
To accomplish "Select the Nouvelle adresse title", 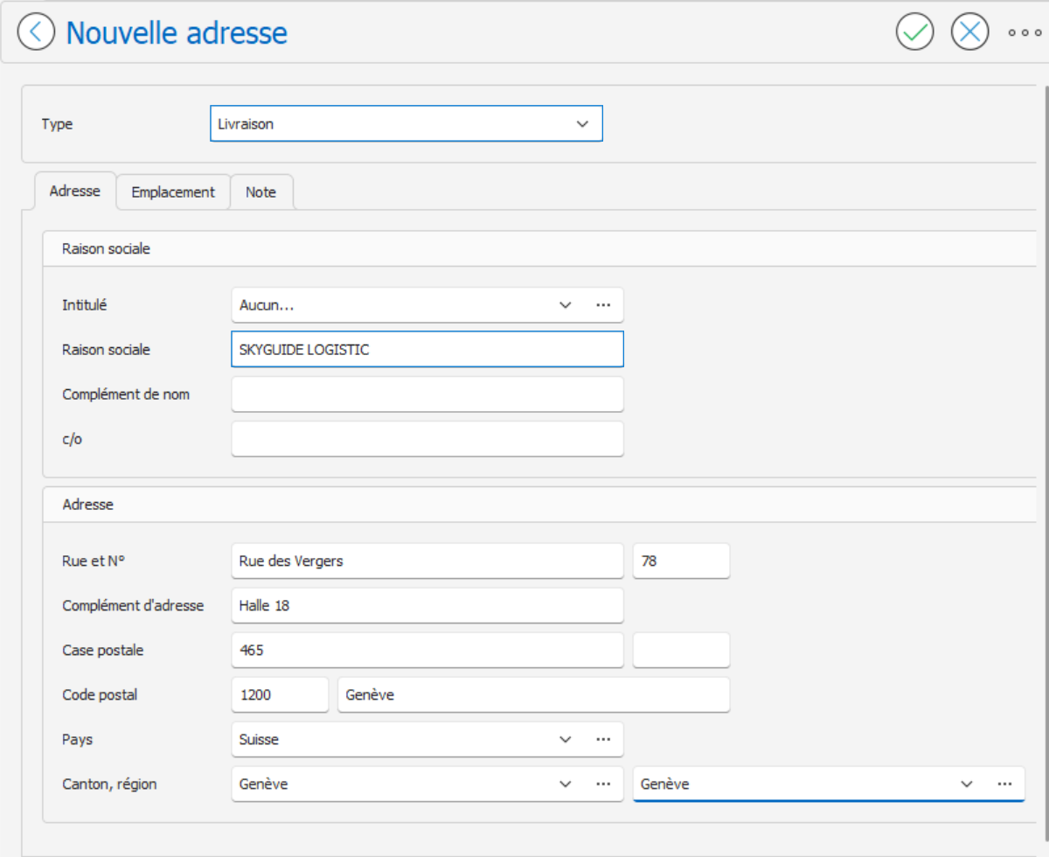I will (177, 32).
